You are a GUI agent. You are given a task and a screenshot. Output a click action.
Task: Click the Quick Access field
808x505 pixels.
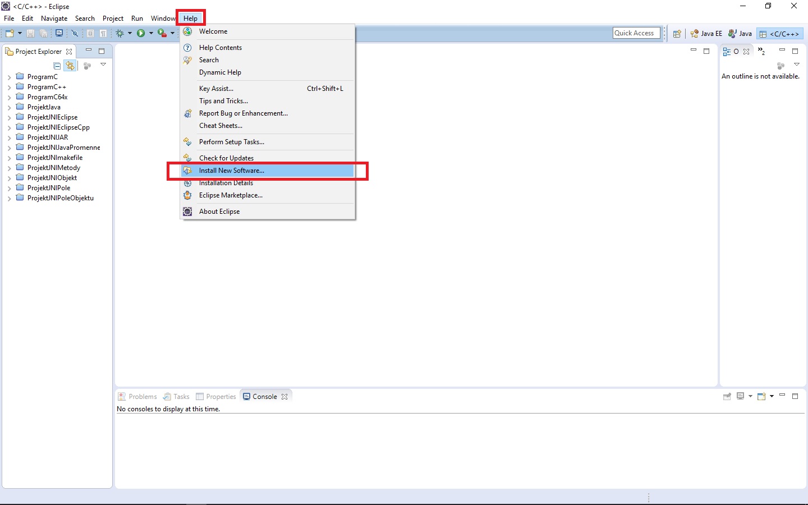(636, 33)
